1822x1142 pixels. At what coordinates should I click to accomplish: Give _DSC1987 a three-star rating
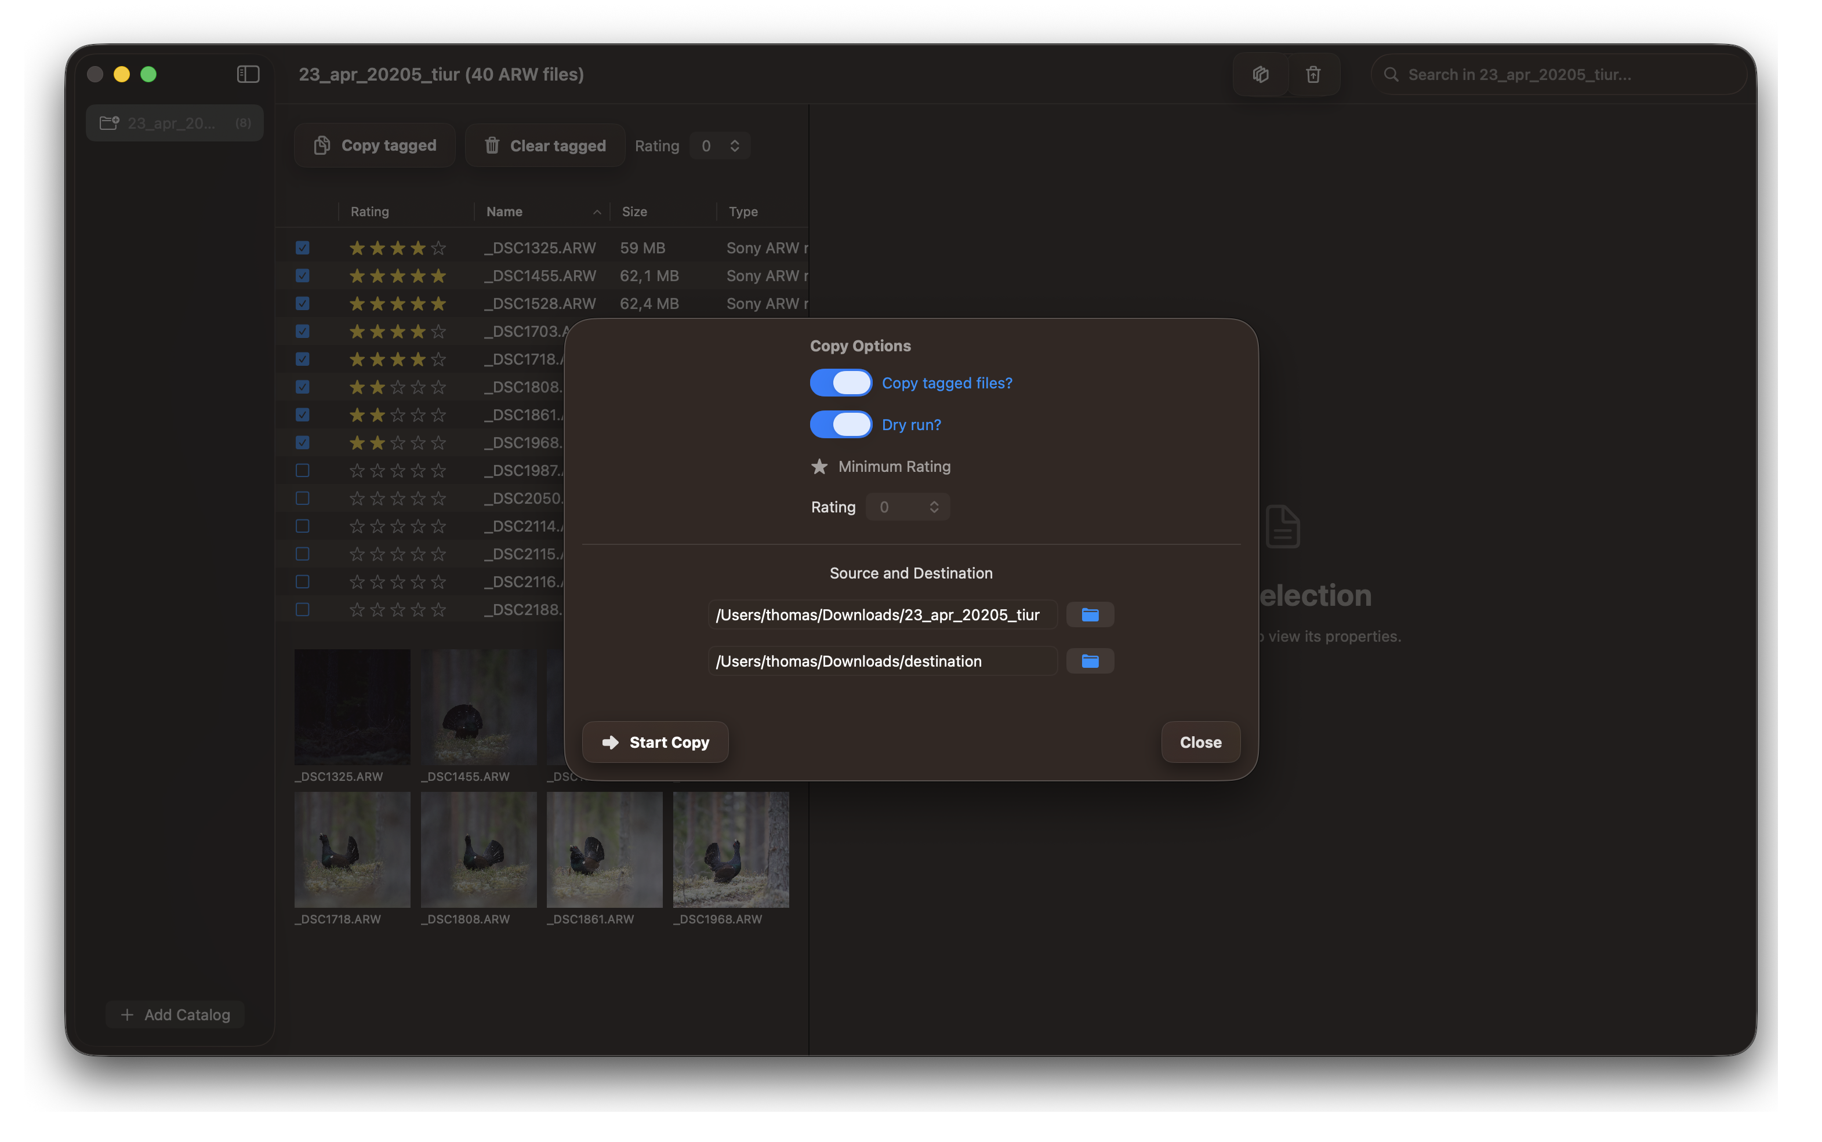[397, 470]
